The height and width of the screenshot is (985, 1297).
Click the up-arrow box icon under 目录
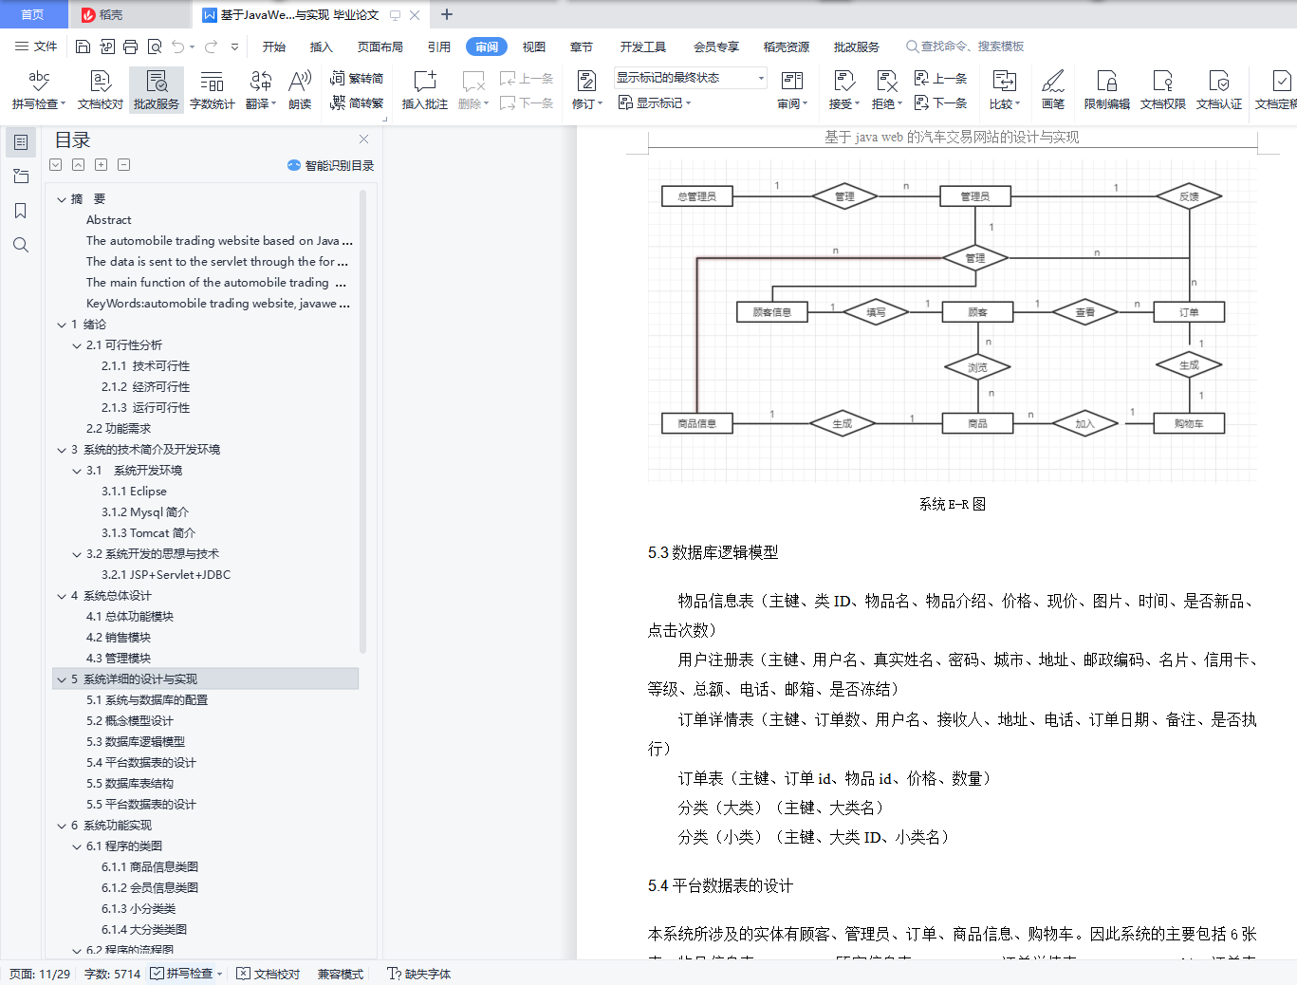(x=78, y=165)
